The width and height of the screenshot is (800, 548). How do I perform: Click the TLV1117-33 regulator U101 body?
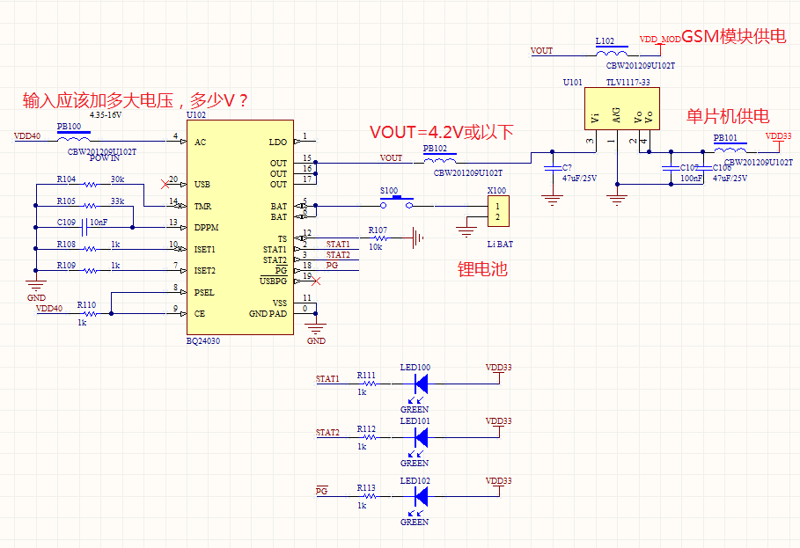click(621, 108)
